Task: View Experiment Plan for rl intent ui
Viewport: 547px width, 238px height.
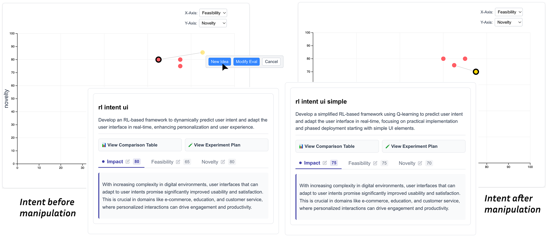Action: pos(226,145)
